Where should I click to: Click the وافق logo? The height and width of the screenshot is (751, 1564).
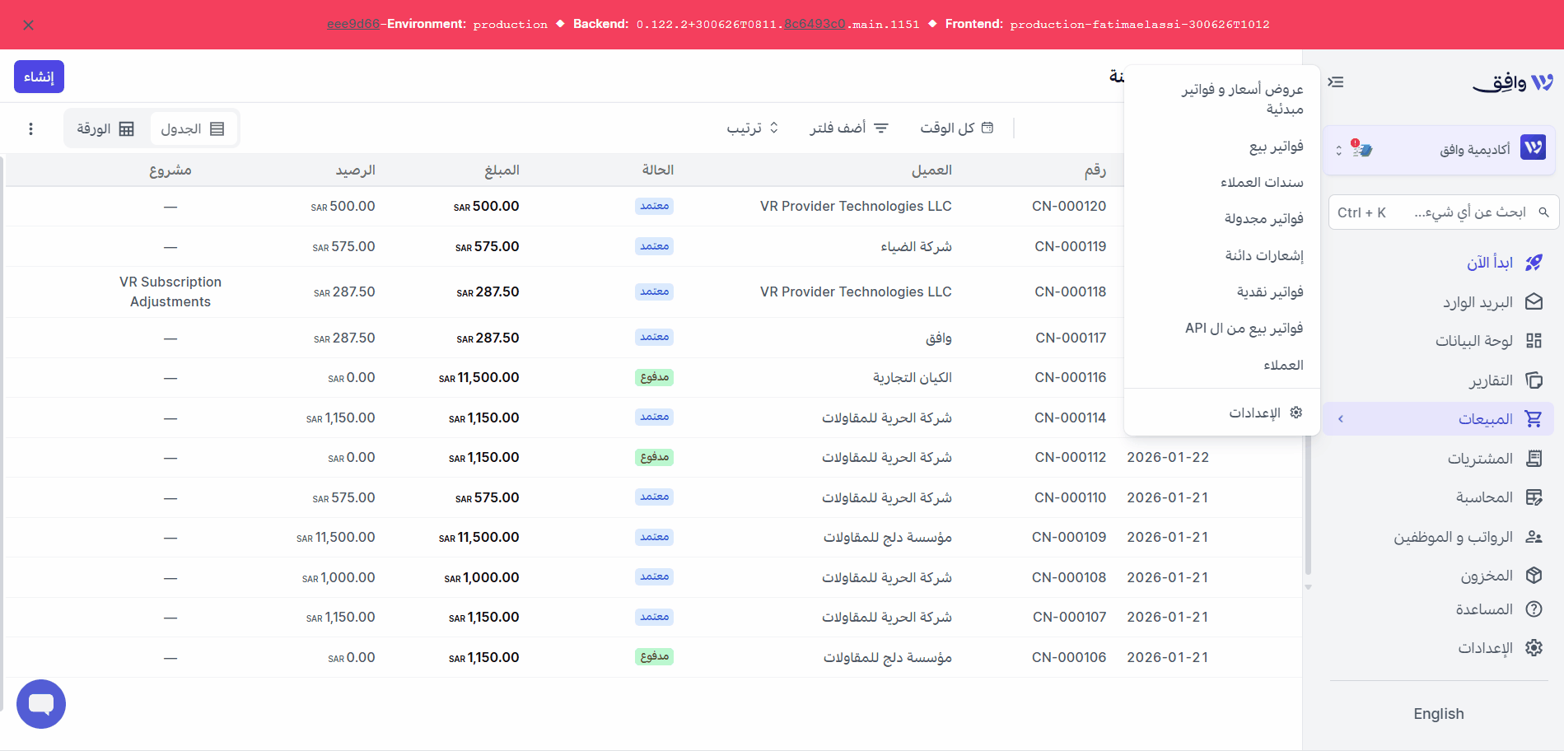[x=1513, y=82]
